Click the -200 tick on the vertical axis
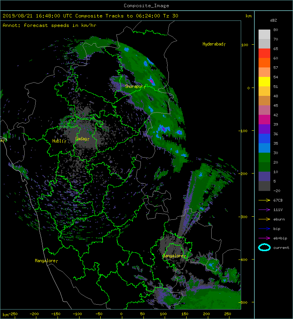 pyautogui.click(x=243, y=174)
